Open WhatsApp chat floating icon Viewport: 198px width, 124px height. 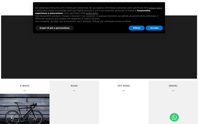174,117
